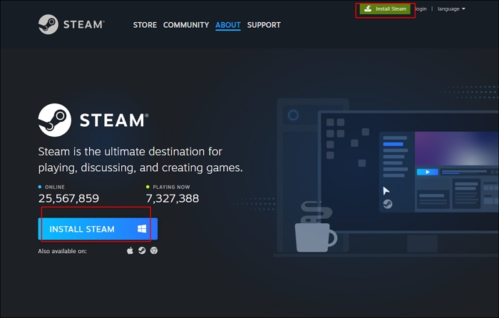Image resolution: width=499 pixels, height=318 pixels.
Task: Open the COMMUNITY menu
Action: point(186,25)
